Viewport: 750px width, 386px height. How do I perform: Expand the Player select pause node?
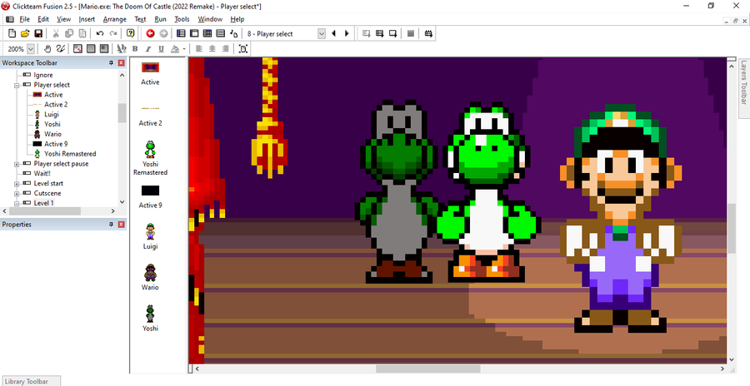[x=17, y=164]
